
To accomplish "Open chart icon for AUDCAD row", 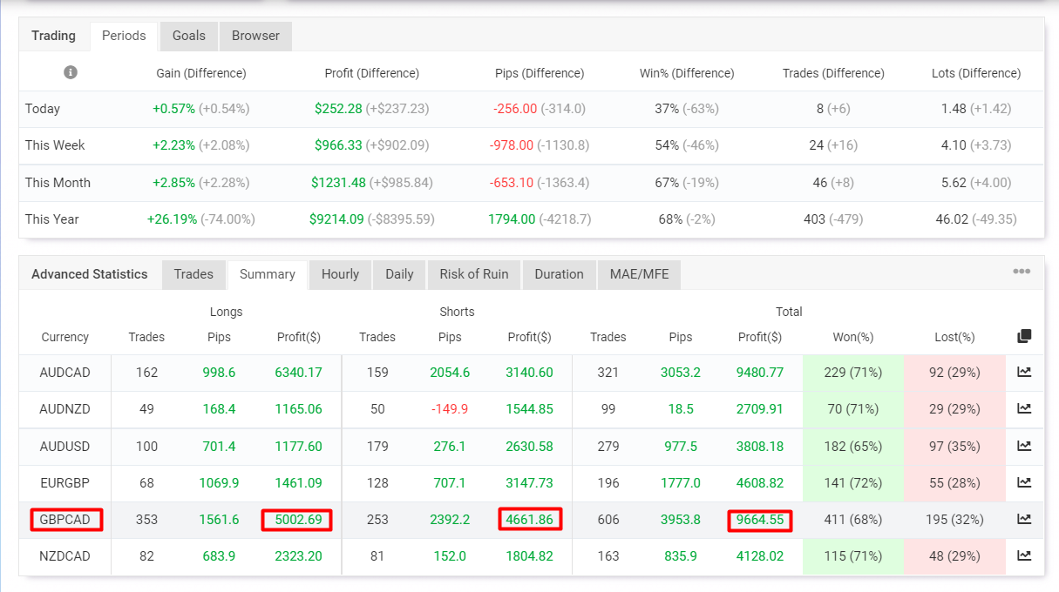I will tap(1024, 372).
